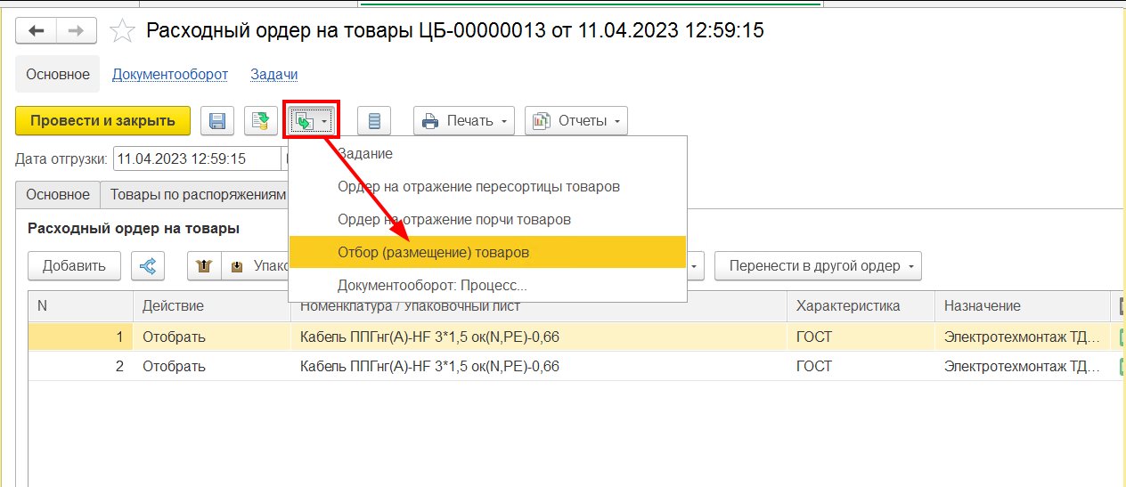Expand the Отчеты dropdown
The image size is (1126, 487).
[x=576, y=121]
